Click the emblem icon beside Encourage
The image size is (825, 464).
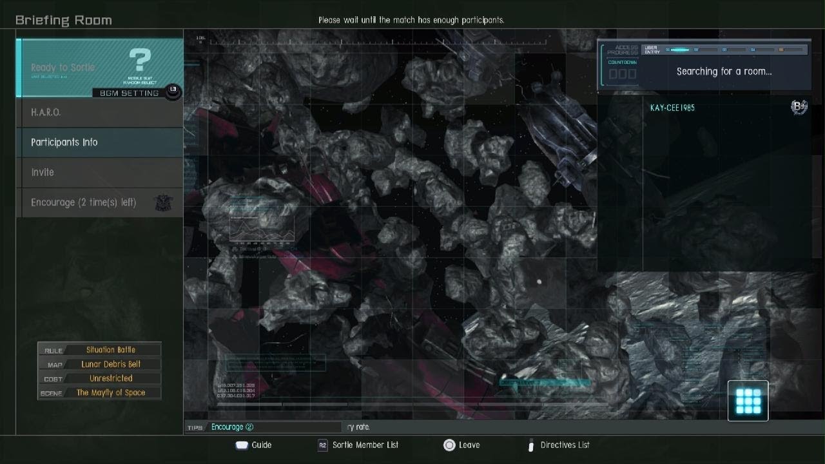click(164, 202)
